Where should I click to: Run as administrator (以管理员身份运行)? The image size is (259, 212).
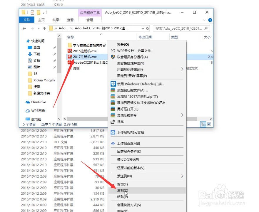(x=147, y=57)
